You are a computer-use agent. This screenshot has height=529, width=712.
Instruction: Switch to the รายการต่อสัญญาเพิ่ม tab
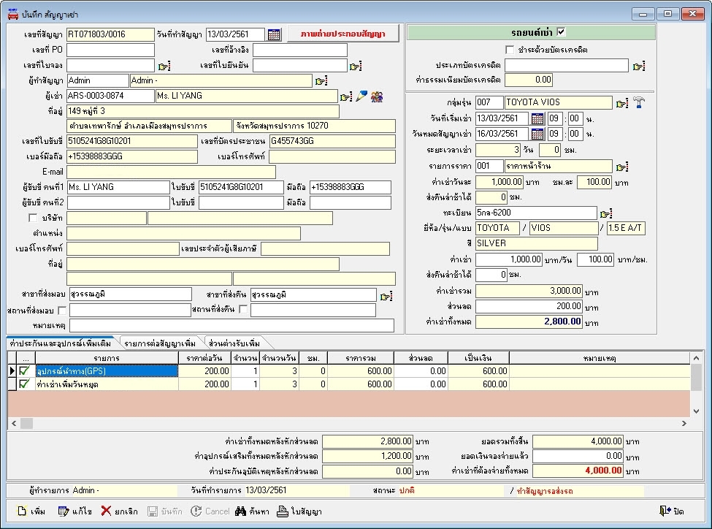click(160, 343)
